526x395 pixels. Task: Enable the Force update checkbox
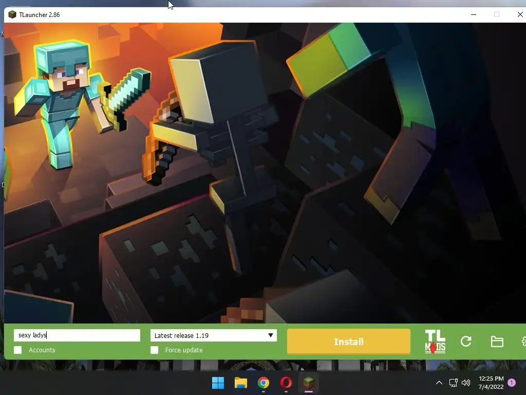tap(154, 350)
